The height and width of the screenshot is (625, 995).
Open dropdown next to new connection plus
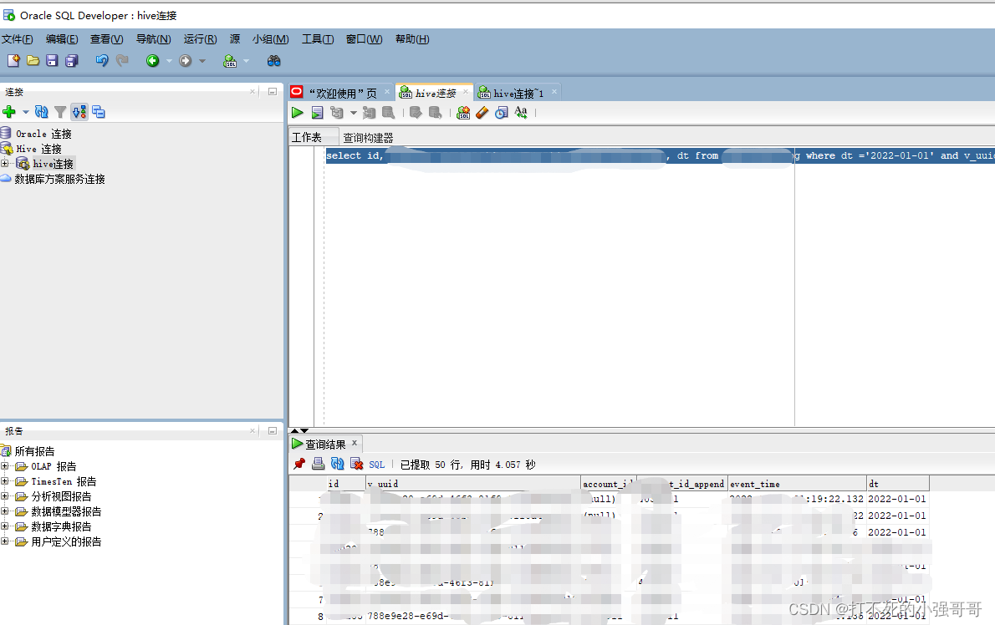[25, 112]
